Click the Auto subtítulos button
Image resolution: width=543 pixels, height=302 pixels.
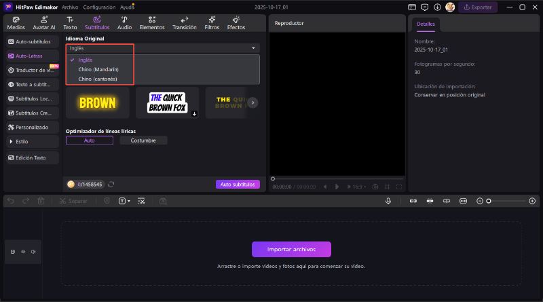pos(238,184)
